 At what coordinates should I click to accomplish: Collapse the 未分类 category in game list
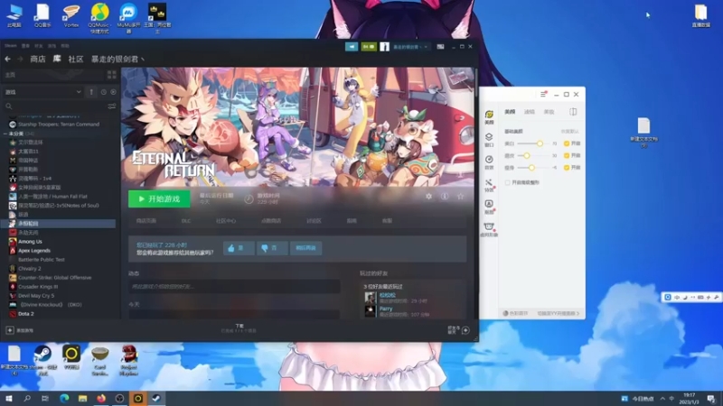(5, 134)
